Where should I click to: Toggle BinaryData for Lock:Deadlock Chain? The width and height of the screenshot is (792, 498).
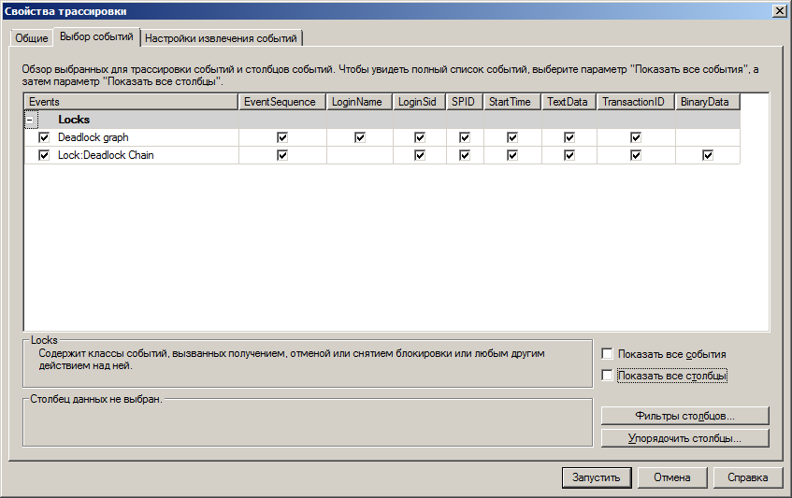[708, 155]
